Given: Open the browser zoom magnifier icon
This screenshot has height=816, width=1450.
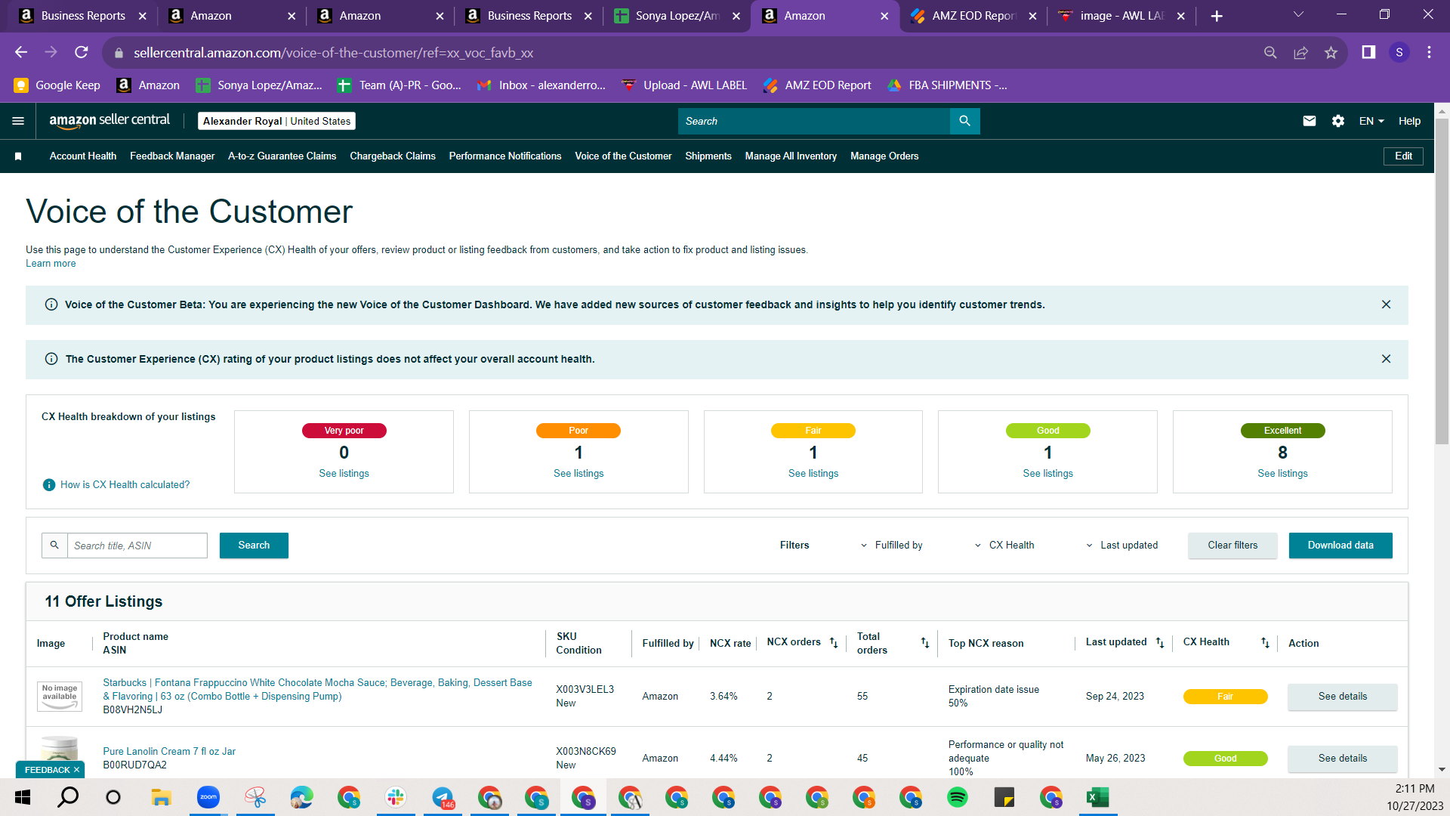Looking at the screenshot, I should point(1270,52).
